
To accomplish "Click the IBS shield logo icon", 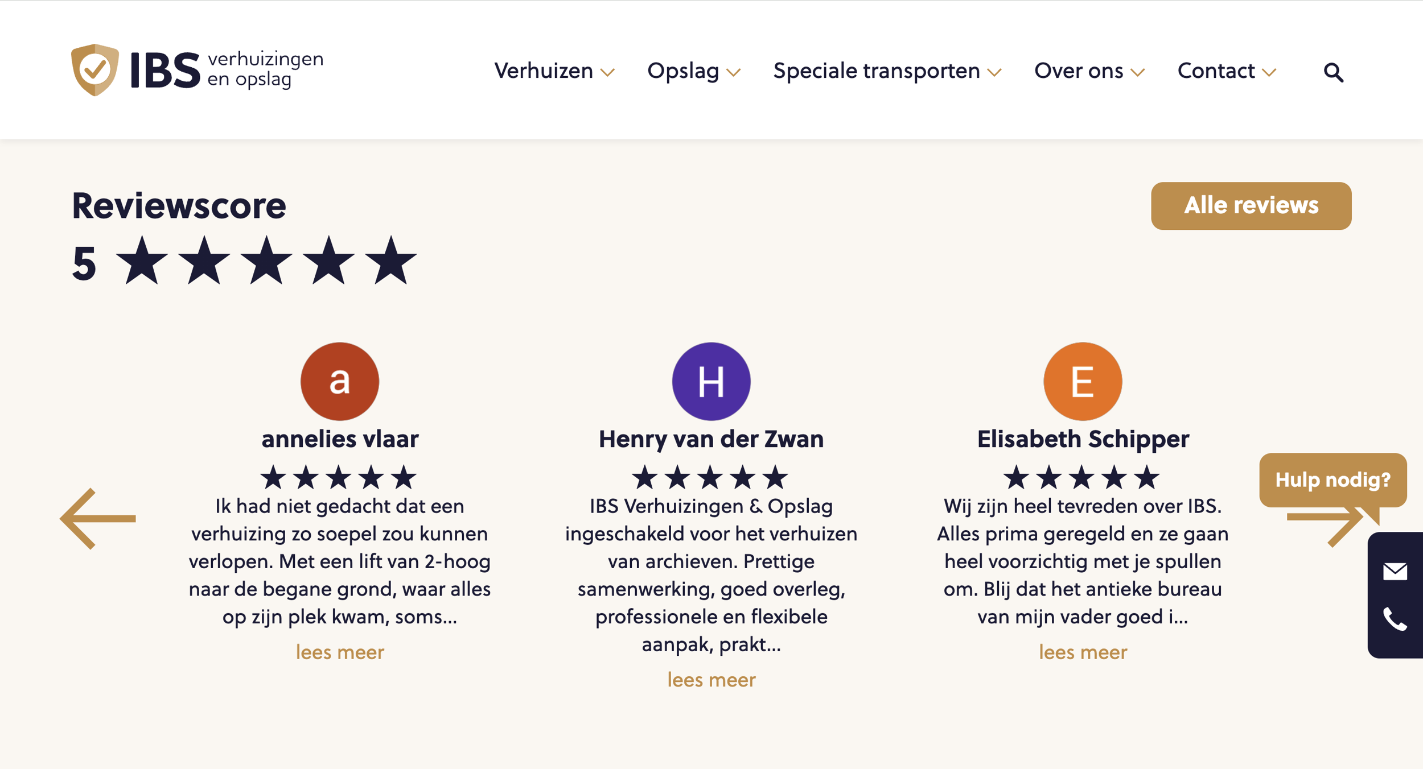I will (x=95, y=70).
